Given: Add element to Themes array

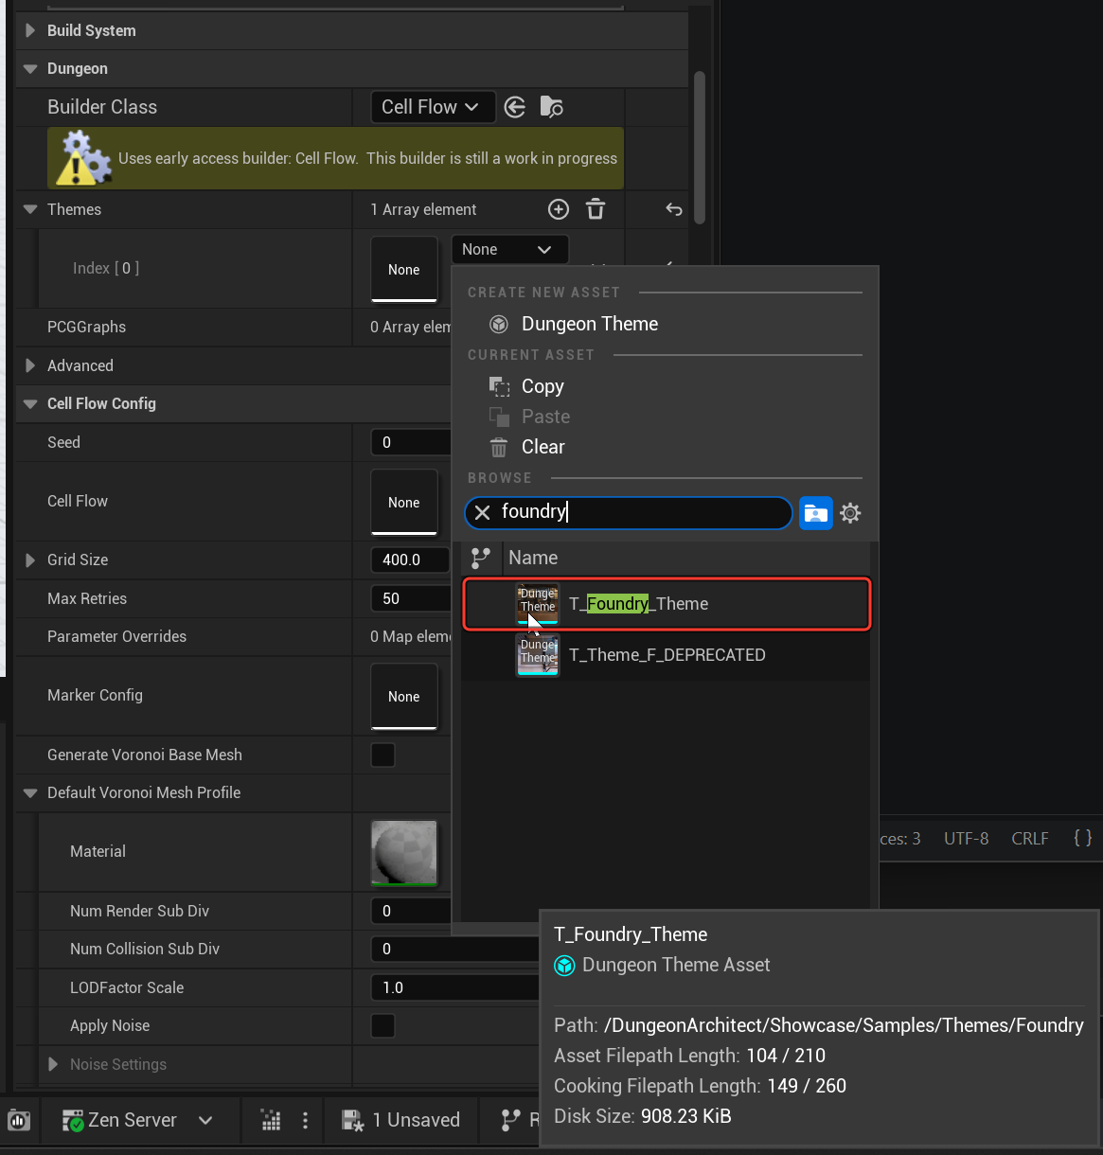Looking at the screenshot, I should click(559, 209).
